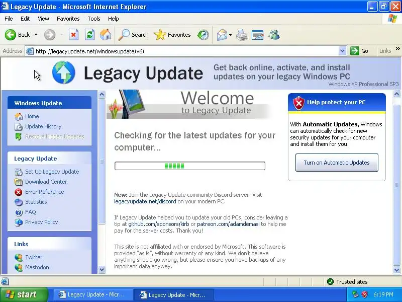Open Set Up Legacy Update link

tap(52, 172)
